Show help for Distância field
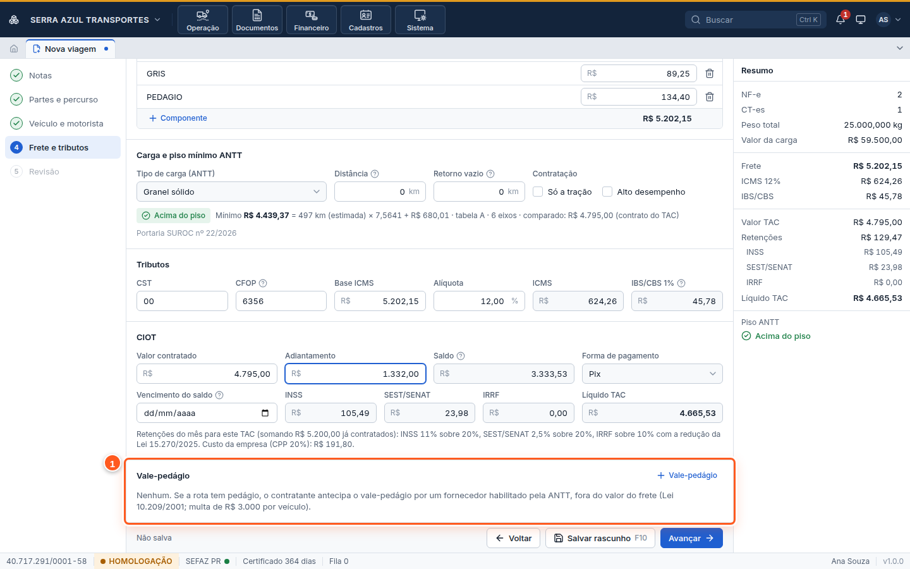Image resolution: width=910 pixels, height=569 pixels. point(375,174)
